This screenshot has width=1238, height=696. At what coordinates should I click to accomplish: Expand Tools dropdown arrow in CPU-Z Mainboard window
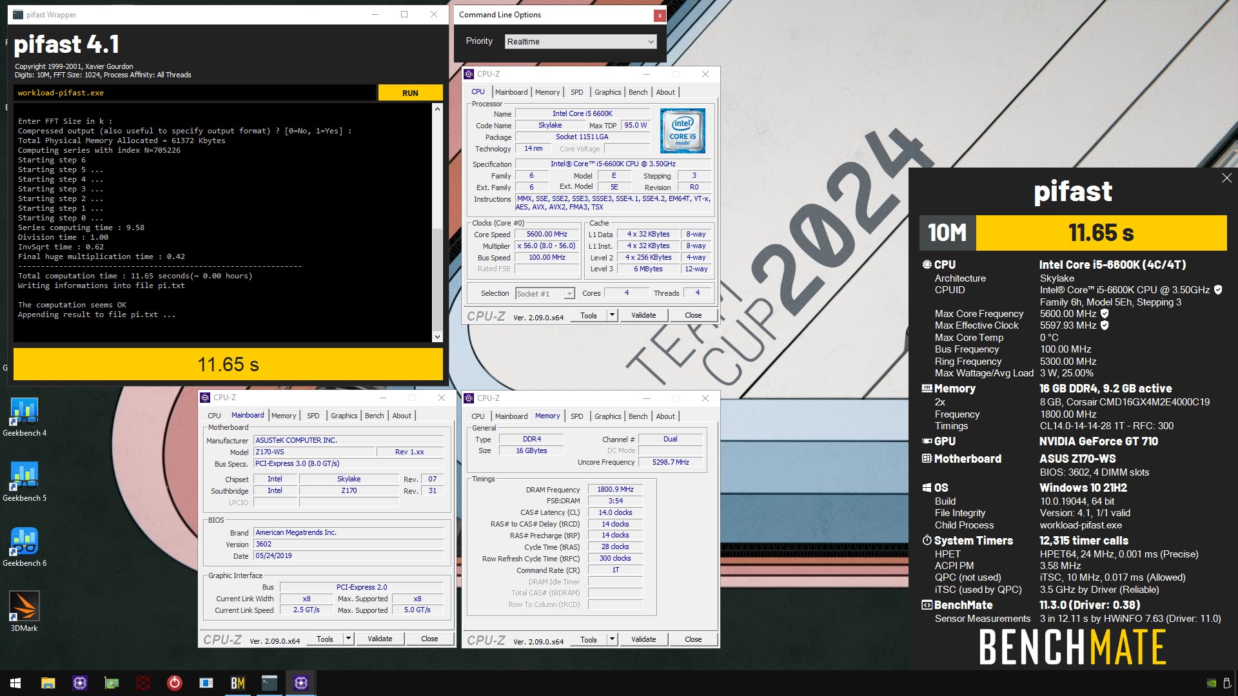coord(348,639)
